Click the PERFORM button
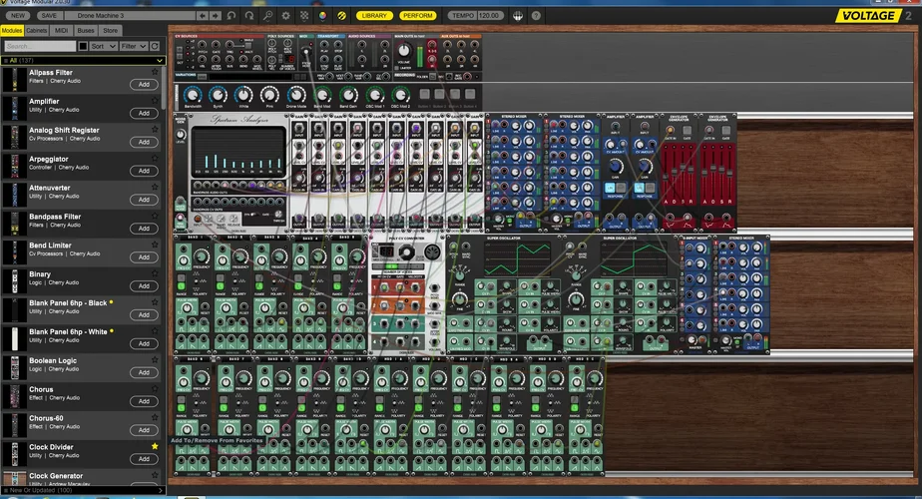 point(418,16)
